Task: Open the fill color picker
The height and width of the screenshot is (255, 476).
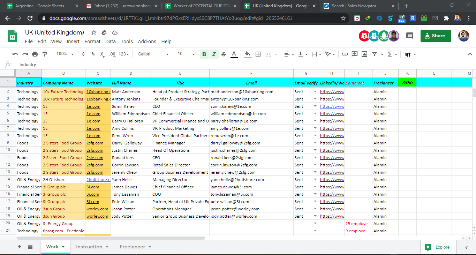Action: pos(248,54)
